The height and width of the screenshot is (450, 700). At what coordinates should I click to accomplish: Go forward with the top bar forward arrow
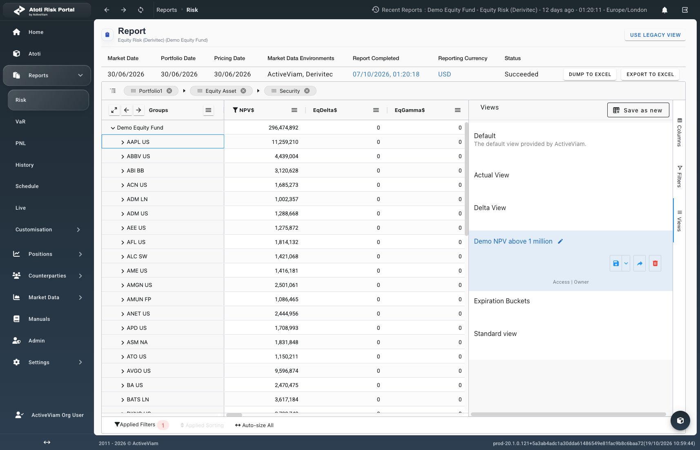tap(123, 10)
